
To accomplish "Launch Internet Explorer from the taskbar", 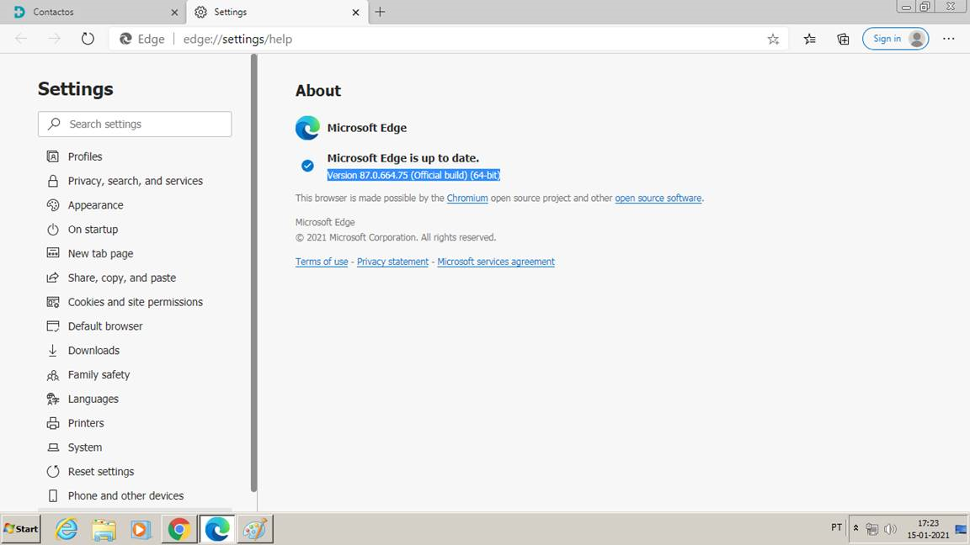I will 67,530.
